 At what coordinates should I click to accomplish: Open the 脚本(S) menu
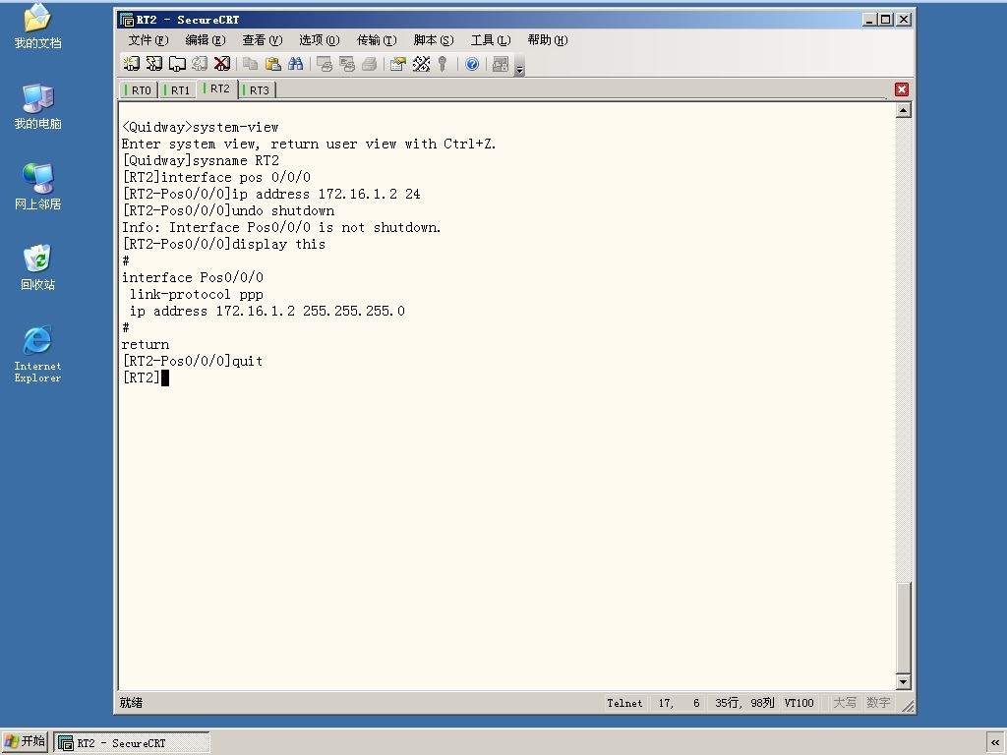tap(434, 39)
